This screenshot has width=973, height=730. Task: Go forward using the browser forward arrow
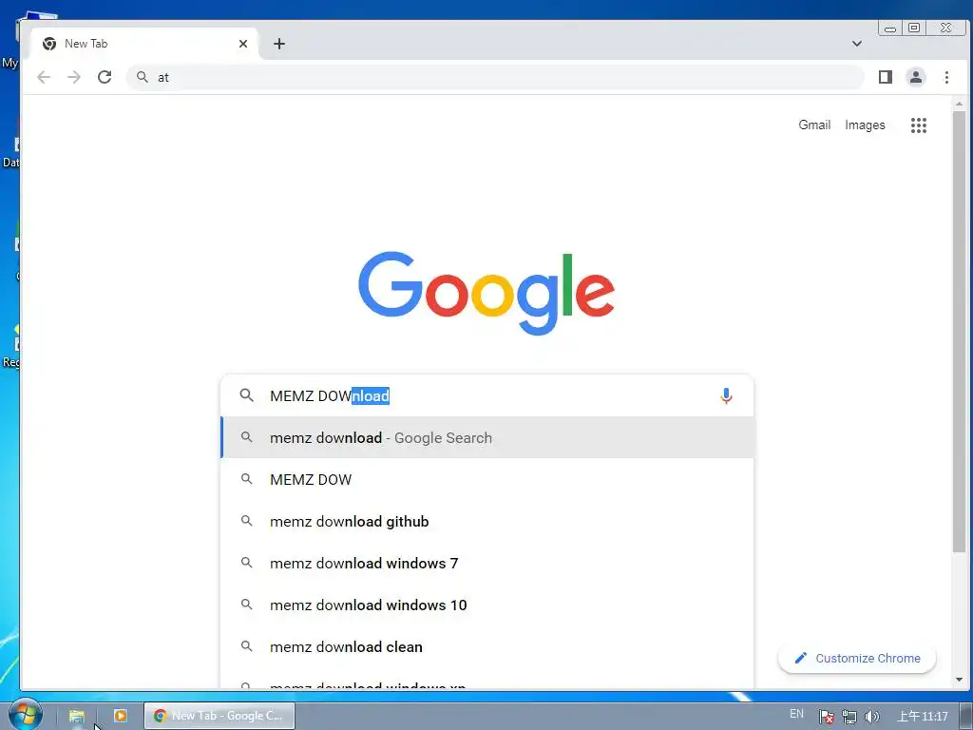74,77
